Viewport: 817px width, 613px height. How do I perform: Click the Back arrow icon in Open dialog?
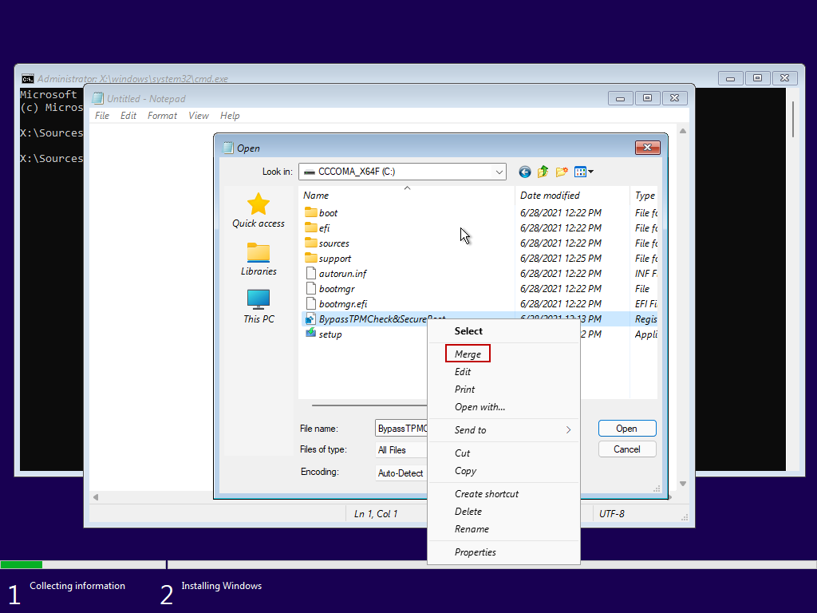(525, 172)
